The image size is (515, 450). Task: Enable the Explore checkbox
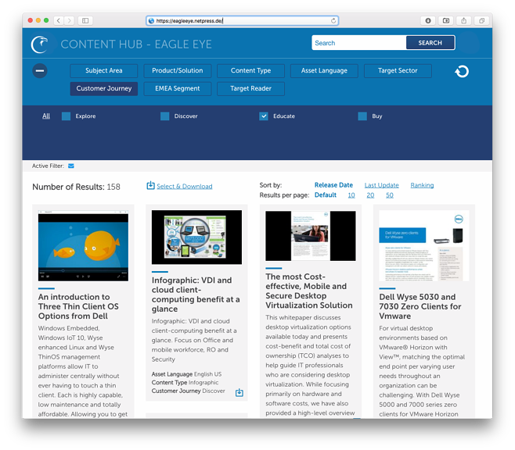pyautogui.click(x=67, y=116)
